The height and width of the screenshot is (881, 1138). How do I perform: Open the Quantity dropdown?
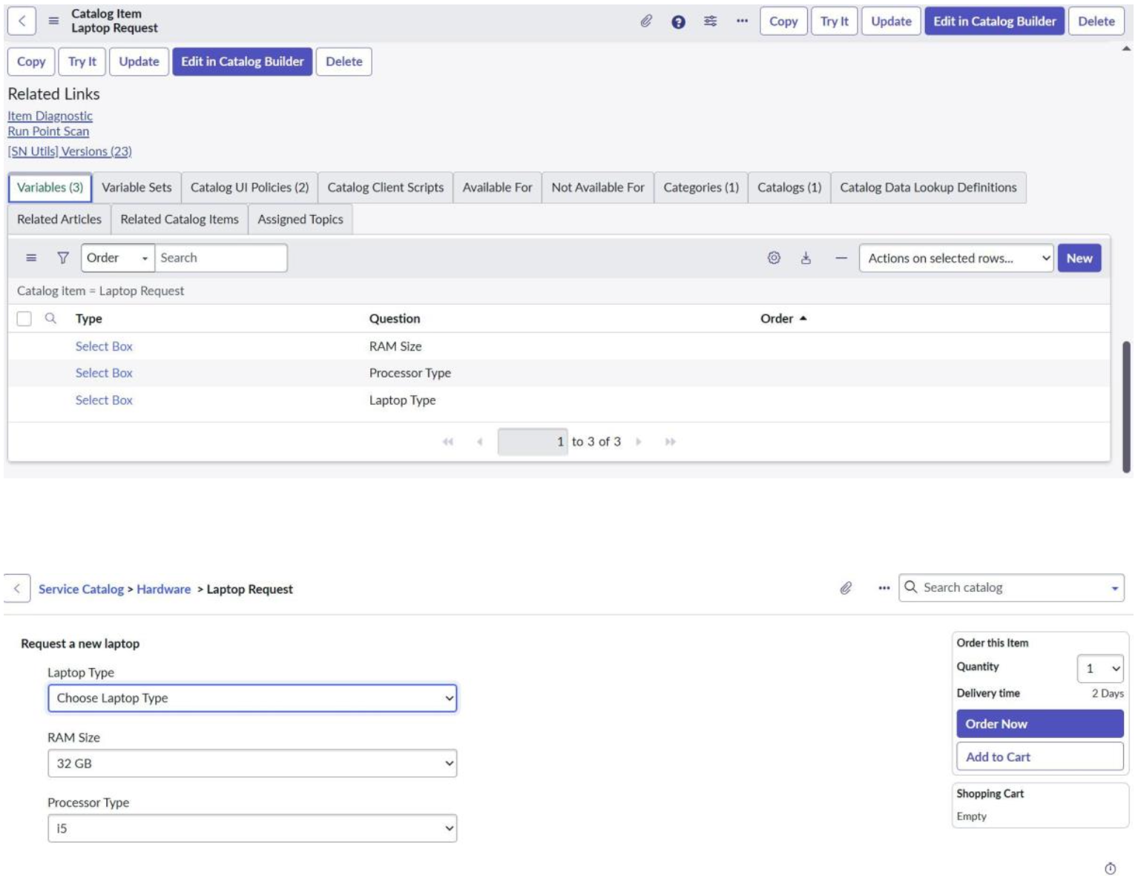[x=1100, y=668]
